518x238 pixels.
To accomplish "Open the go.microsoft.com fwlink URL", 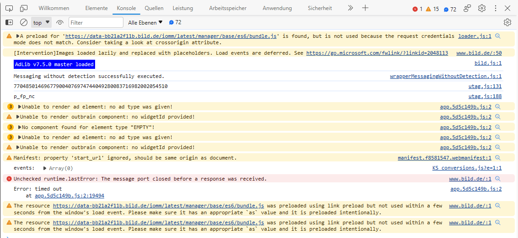I will coord(377,53).
